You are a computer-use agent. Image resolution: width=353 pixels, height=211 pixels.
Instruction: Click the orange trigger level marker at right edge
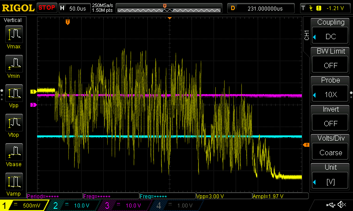pyautogui.click(x=306, y=145)
